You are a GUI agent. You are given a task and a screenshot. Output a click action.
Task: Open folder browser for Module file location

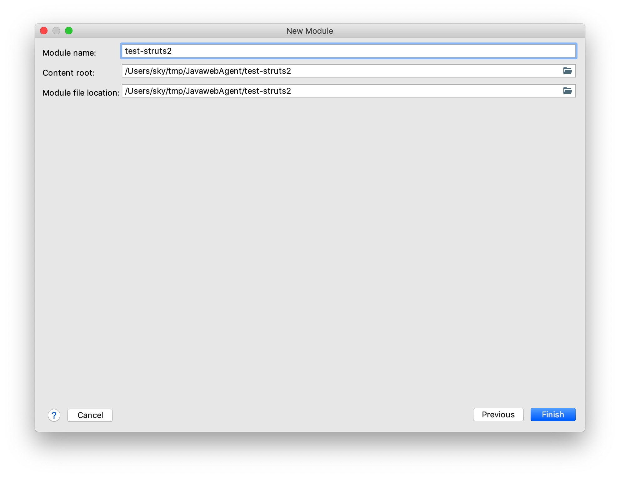coord(567,91)
